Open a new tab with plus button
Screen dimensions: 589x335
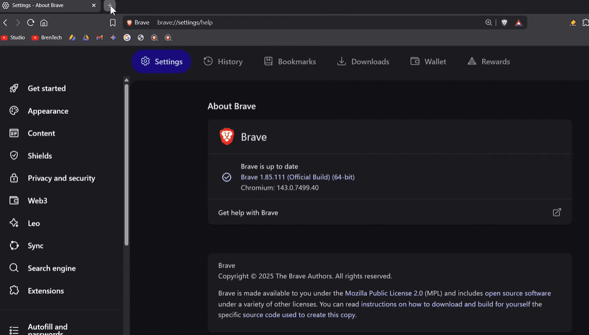110,6
